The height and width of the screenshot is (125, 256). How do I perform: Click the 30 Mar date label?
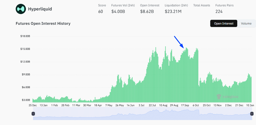pos(87,105)
